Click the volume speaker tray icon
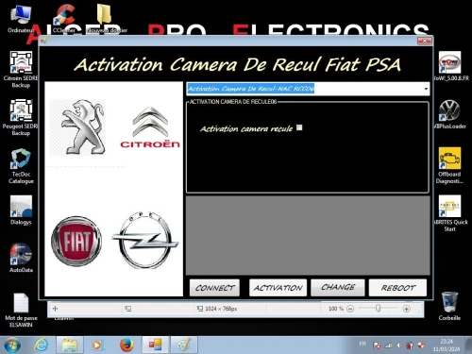 click(x=399, y=346)
